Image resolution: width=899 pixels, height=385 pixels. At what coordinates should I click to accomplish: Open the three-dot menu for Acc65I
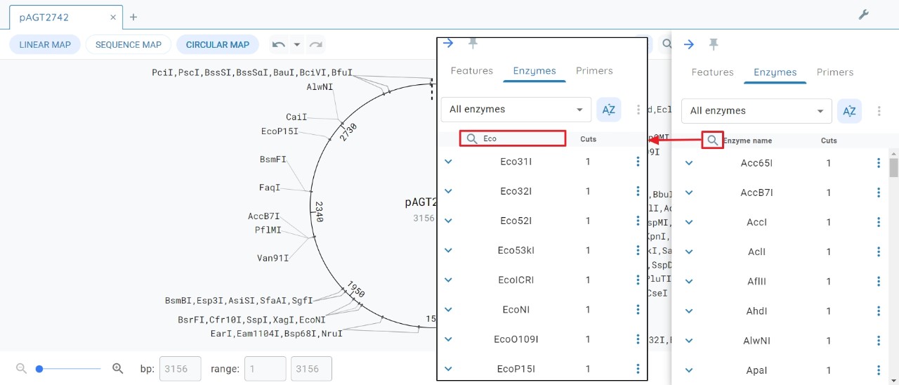(x=878, y=163)
